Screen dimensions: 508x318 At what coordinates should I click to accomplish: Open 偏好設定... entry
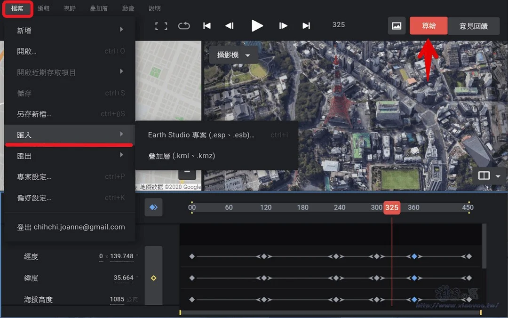pos(70,198)
